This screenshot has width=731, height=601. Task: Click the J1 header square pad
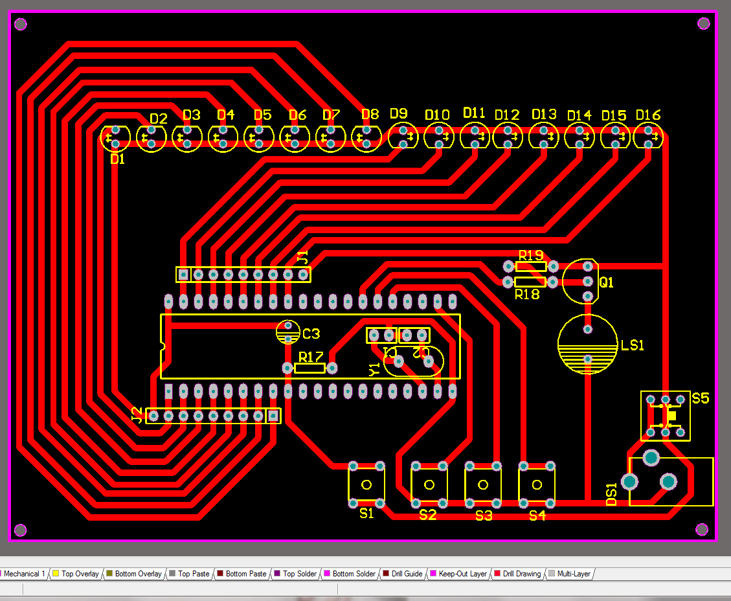tap(183, 275)
